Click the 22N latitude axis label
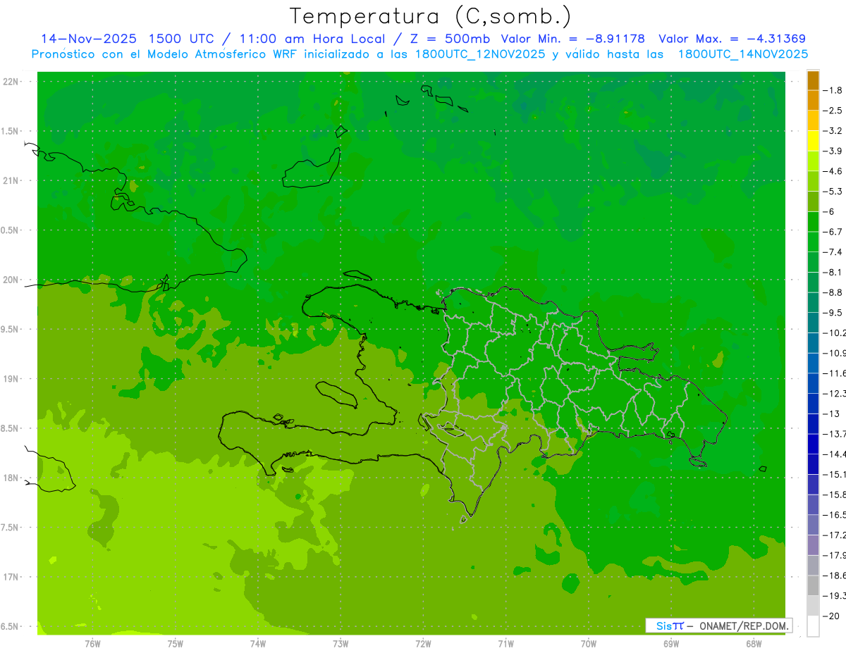 [x=12, y=82]
